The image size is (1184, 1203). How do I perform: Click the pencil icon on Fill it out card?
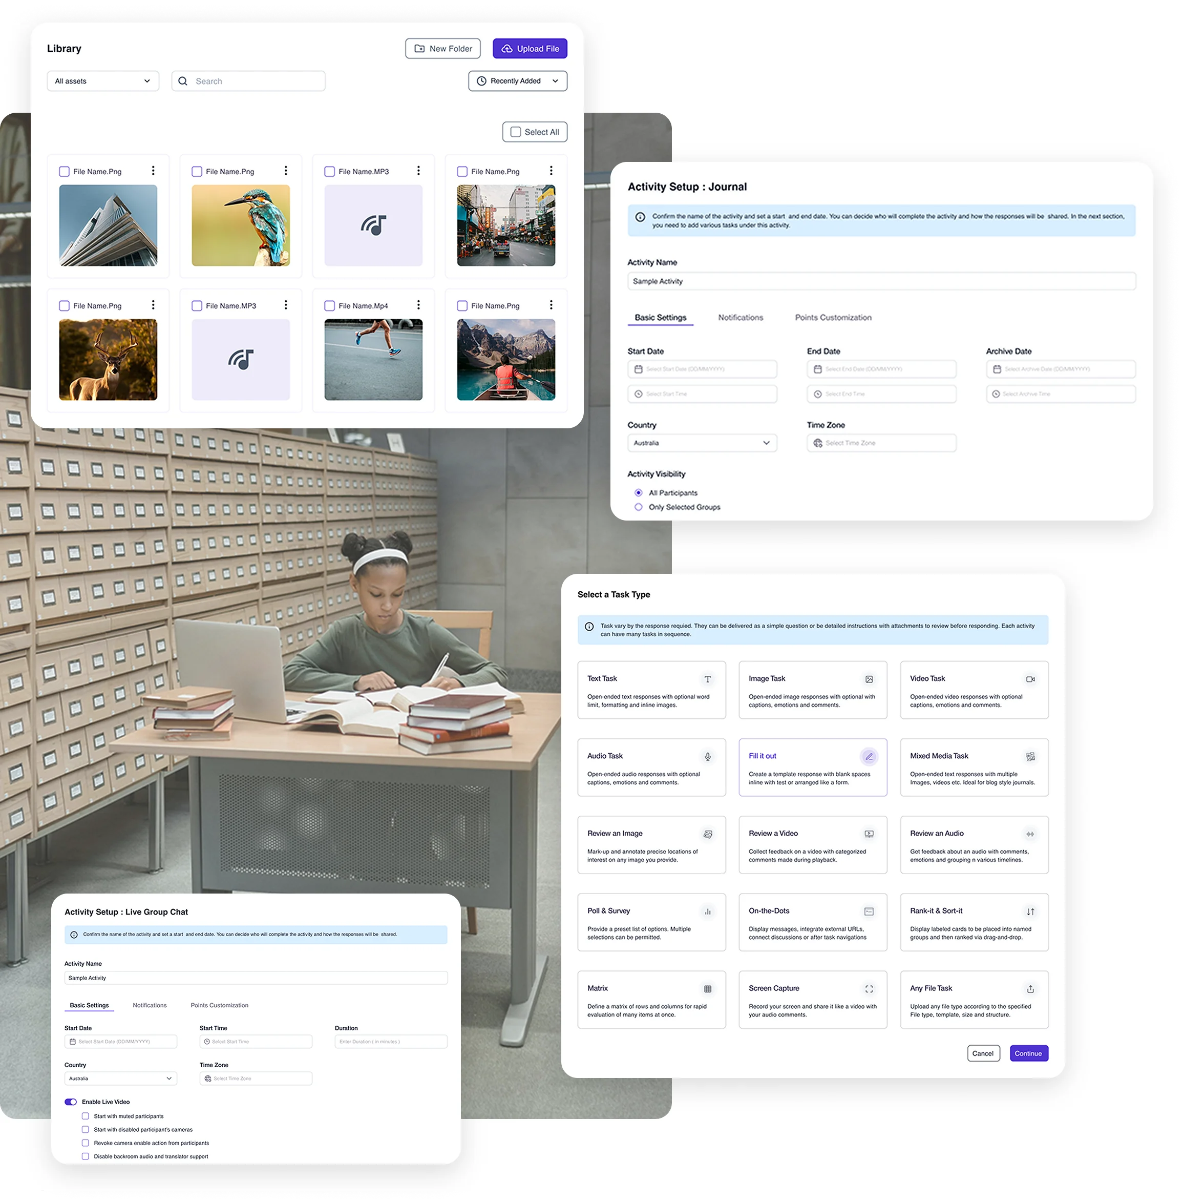point(869,757)
